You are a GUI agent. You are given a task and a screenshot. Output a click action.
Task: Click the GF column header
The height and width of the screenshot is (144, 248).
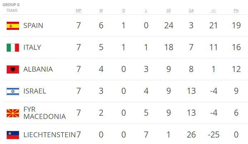(x=169, y=11)
